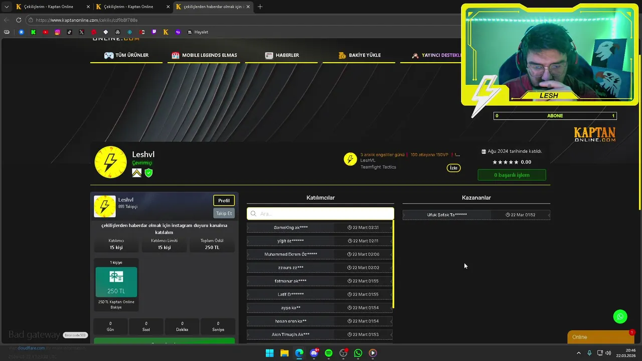Open HABERLER menu

point(282,55)
